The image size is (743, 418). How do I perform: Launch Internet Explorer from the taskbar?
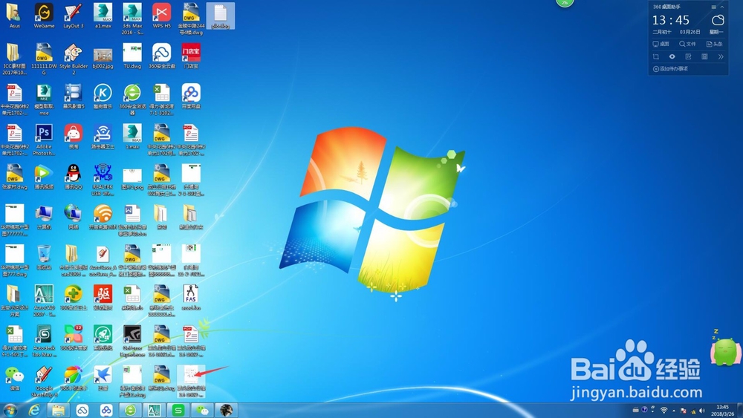pos(34,410)
